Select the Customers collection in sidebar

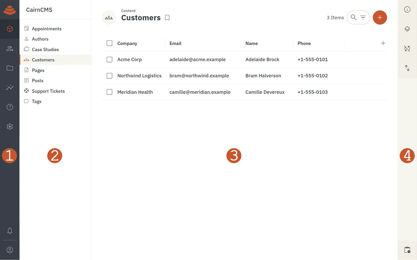(55, 60)
